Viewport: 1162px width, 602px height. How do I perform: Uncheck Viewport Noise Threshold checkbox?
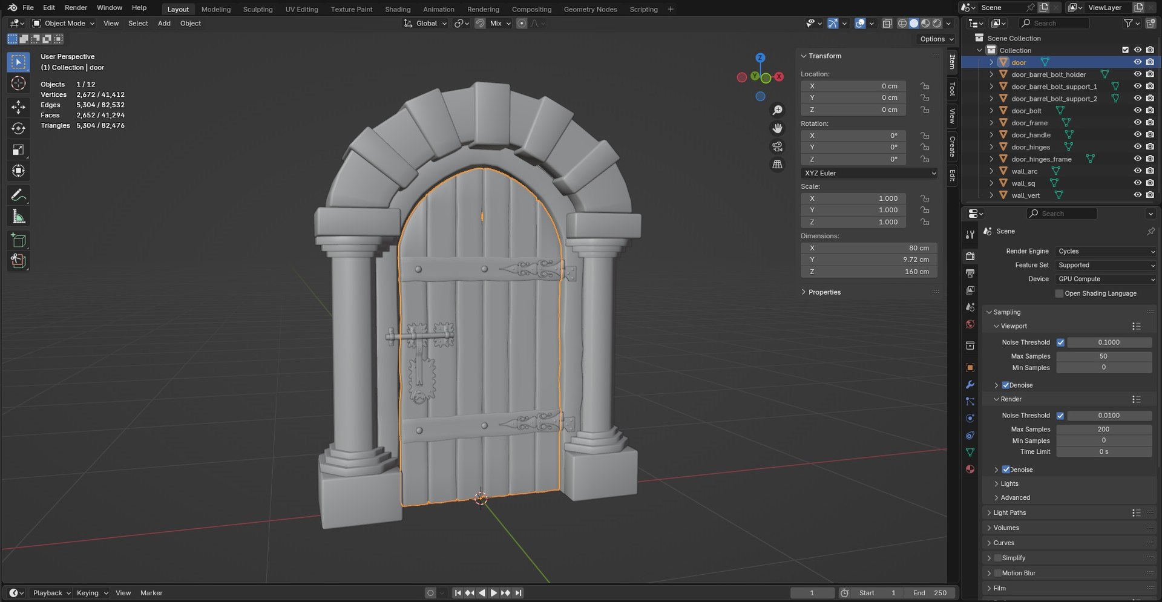click(x=1060, y=342)
